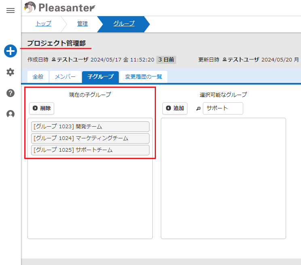Switch to the 全般 tab
Viewport: 301px width, 265px height.
pyautogui.click(x=38, y=77)
